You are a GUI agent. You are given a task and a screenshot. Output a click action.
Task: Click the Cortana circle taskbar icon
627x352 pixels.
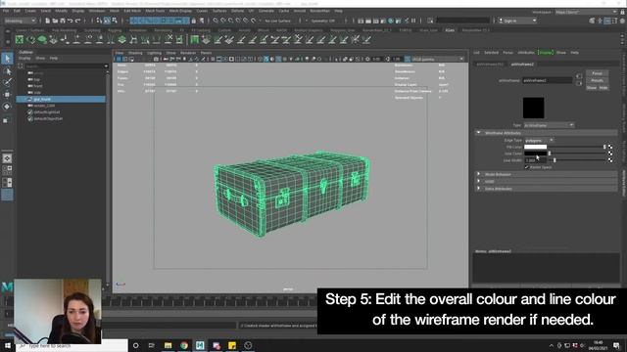pos(135,345)
